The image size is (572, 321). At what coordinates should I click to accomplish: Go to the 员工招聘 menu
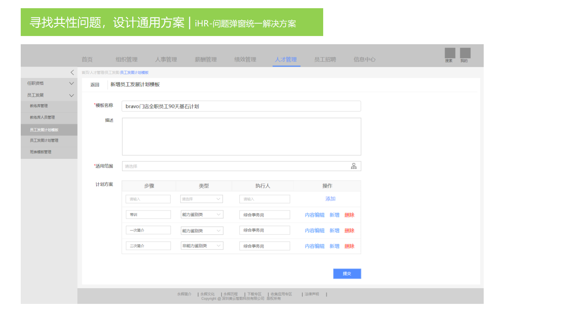pos(325,60)
